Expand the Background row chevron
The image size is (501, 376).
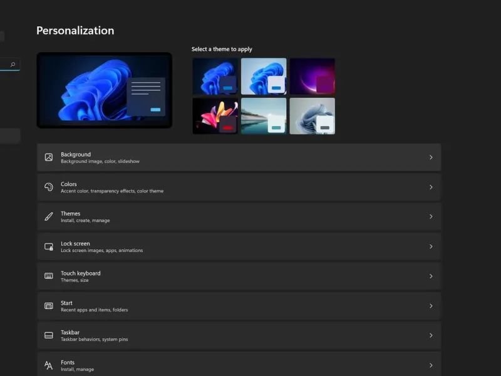[x=431, y=157]
